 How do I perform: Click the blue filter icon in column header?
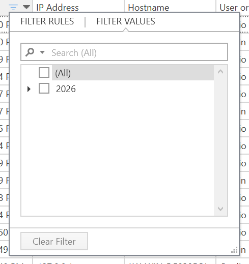pyautogui.click(x=13, y=8)
